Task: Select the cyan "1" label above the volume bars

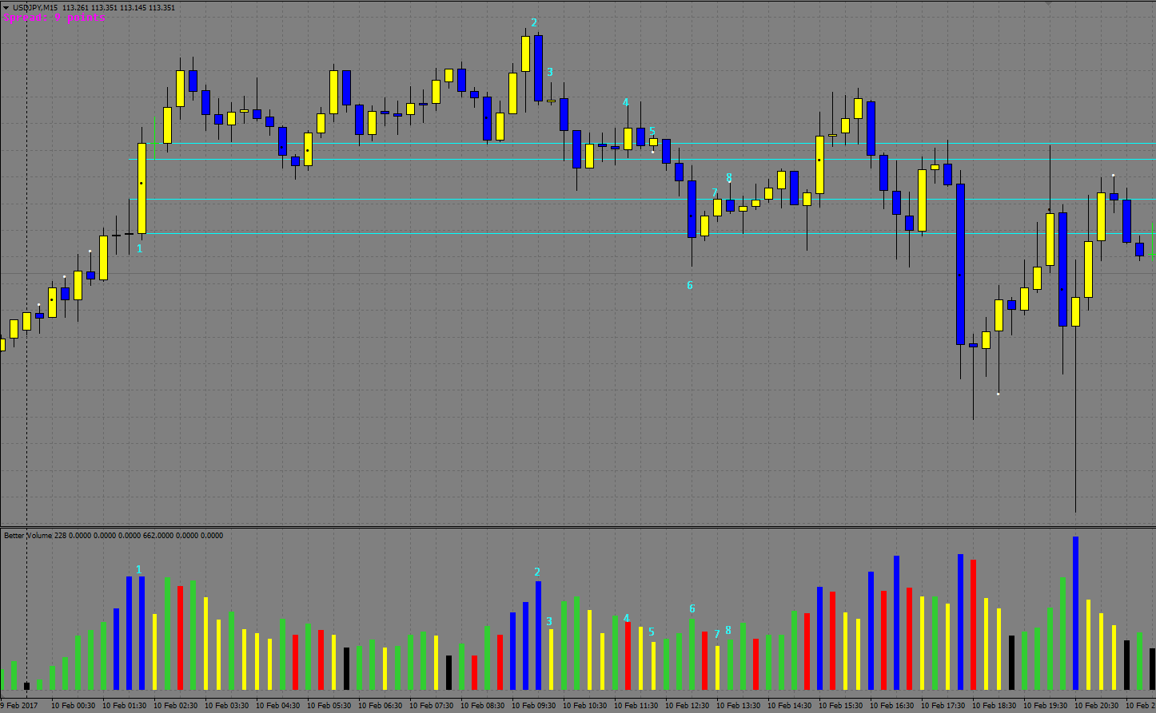Action: click(138, 569)
